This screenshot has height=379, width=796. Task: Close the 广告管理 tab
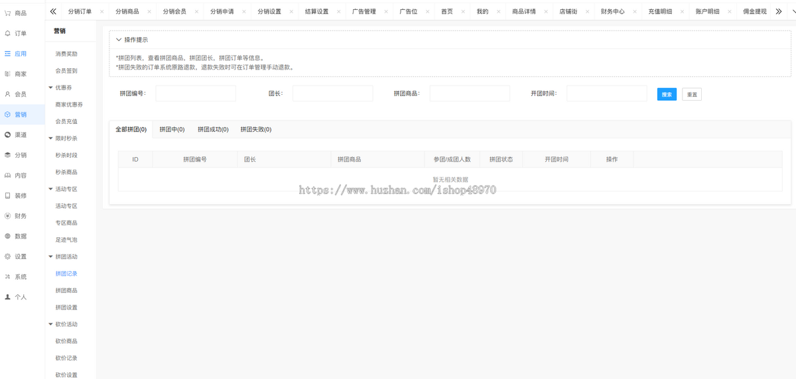385,12
